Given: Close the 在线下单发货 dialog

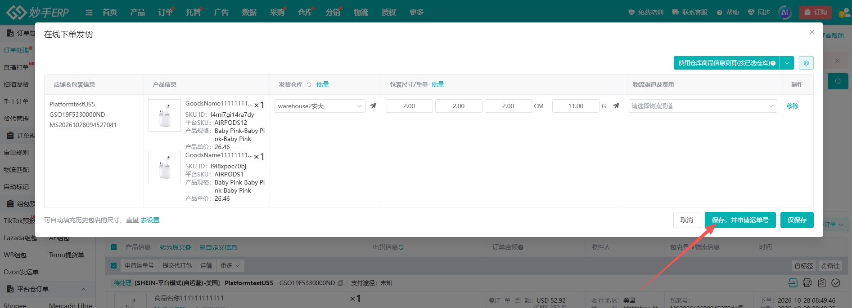Looking at the screenshot, I should 812,32.
